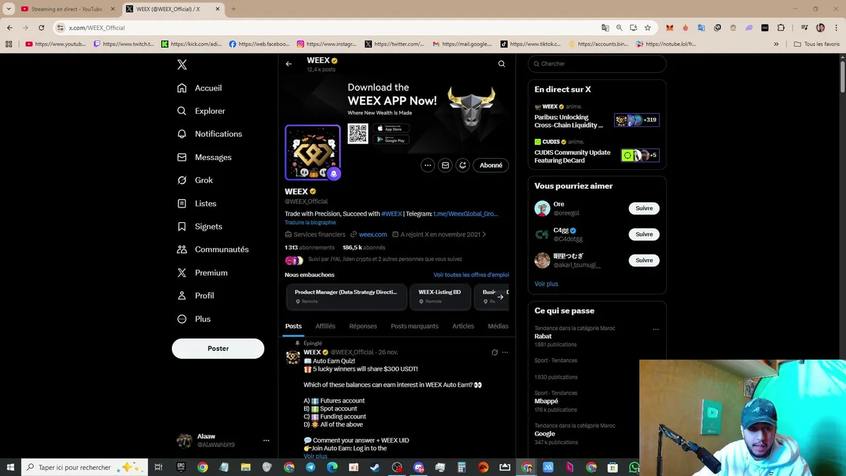
Task: Click the Poster button
Action: click(x=218, y=348)
